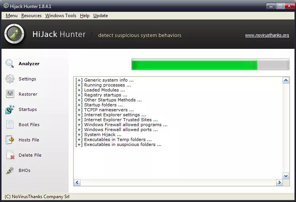Image resolution: width=296 pixels, height=202 pixels.
Task: Open the Menu menu
Action: (11, 16)
